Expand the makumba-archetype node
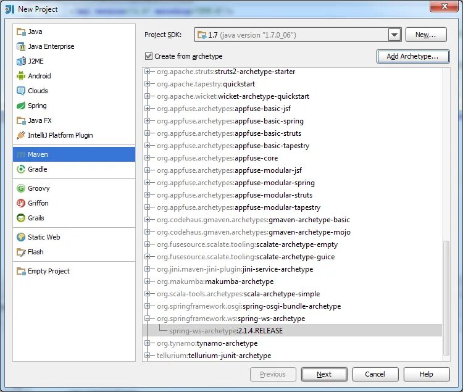The height and width of the screenshot is (392, 463). (147, 281)
